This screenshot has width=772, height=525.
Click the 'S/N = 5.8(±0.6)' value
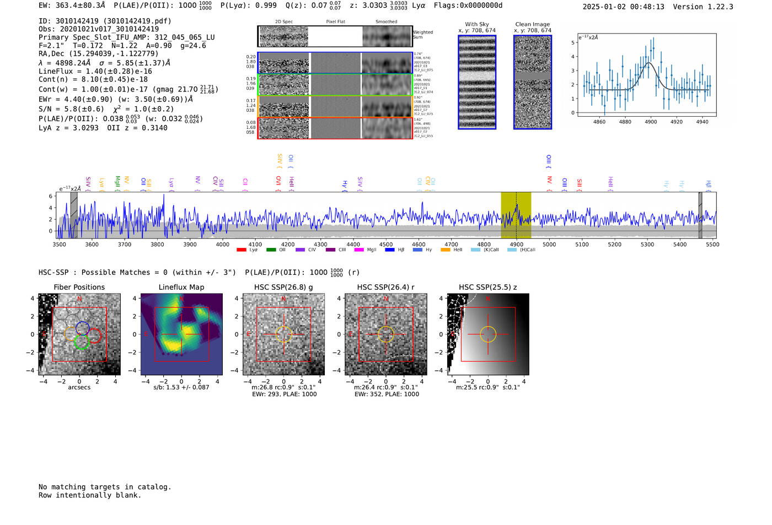coord(71,109)
